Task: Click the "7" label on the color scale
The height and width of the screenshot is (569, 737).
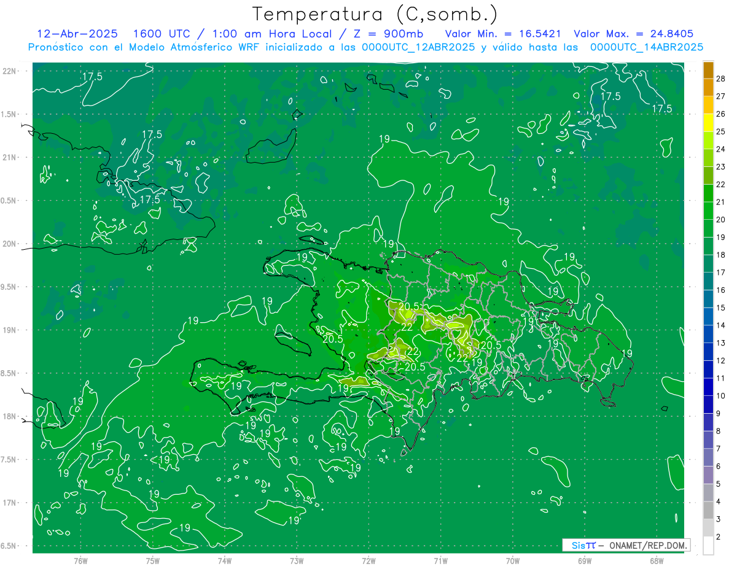Action: 719,449
